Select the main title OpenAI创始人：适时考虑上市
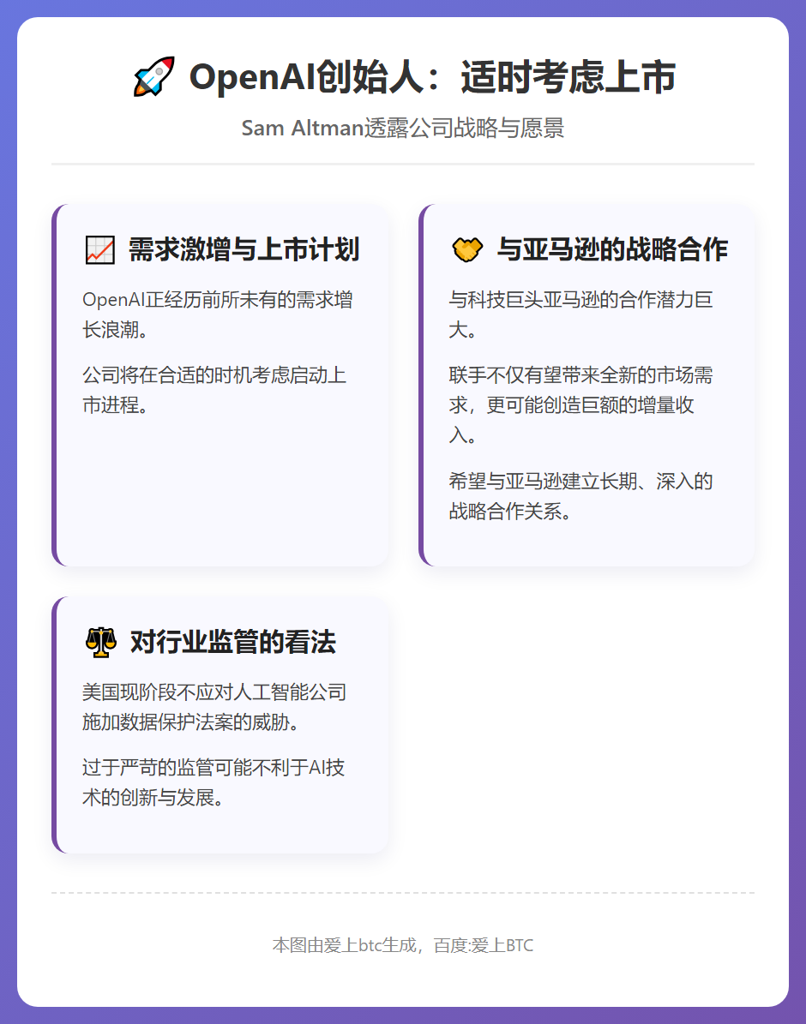Viewport: 806px width, 1024px height. click(x=432, y=77)
